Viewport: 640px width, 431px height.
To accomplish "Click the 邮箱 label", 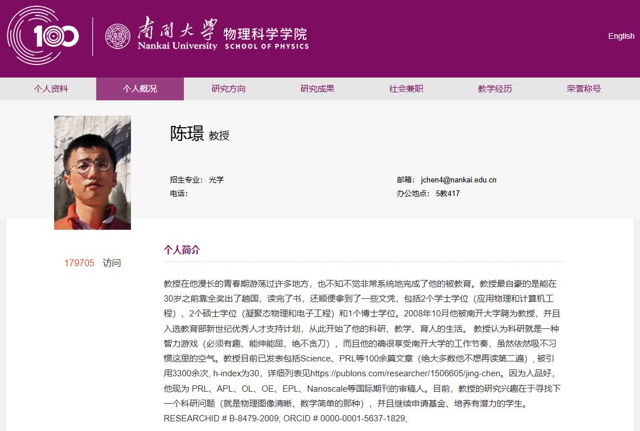I will pyautogui.click(x=406, y=180).
